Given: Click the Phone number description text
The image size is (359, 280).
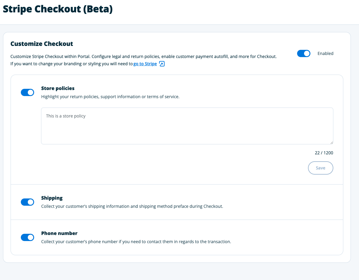Looking at the screenshot, I should [x=136, y=242].
